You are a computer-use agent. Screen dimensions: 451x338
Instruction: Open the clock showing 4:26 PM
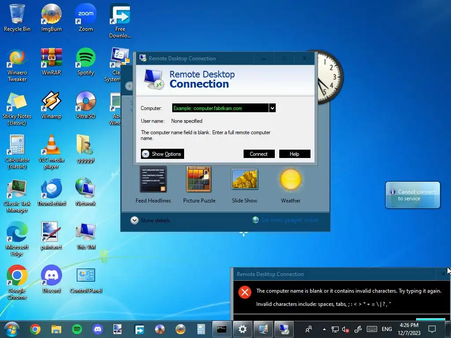point(409,329)
